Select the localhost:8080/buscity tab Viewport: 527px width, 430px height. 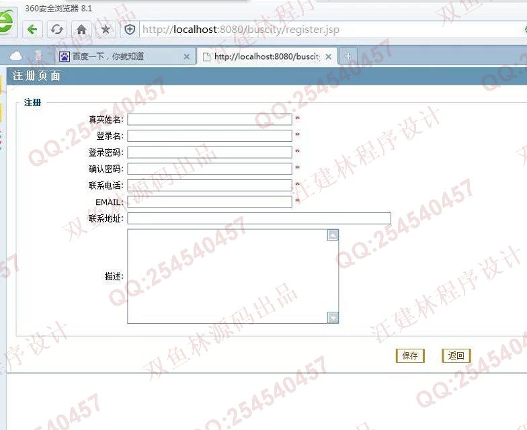(x=268, y=56)
